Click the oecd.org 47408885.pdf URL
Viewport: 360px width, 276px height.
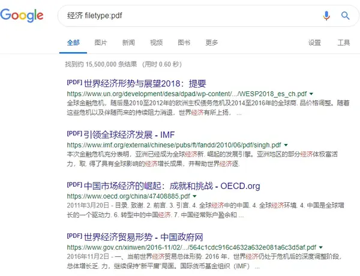click(128, 196)
